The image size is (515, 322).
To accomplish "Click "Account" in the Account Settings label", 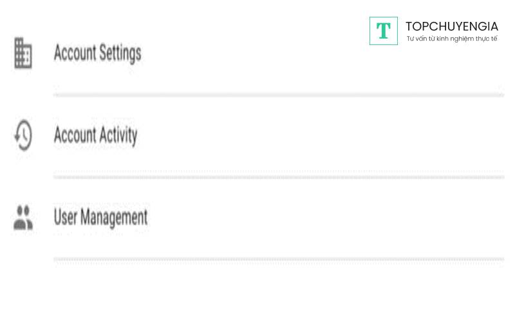I will tap(75, 53).
